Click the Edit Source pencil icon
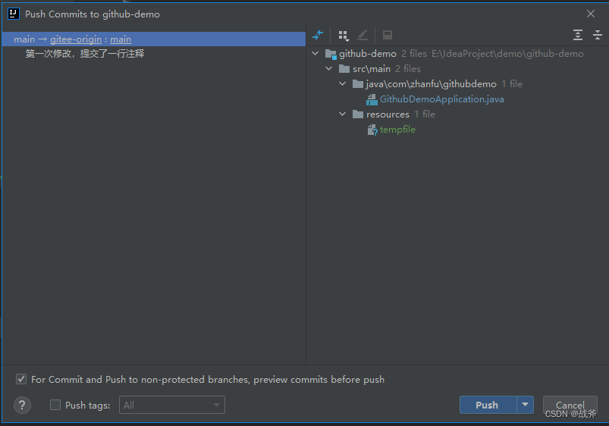The height and width of the screenshot is (426, 609). pyautogui.click(x=363, y=35)
